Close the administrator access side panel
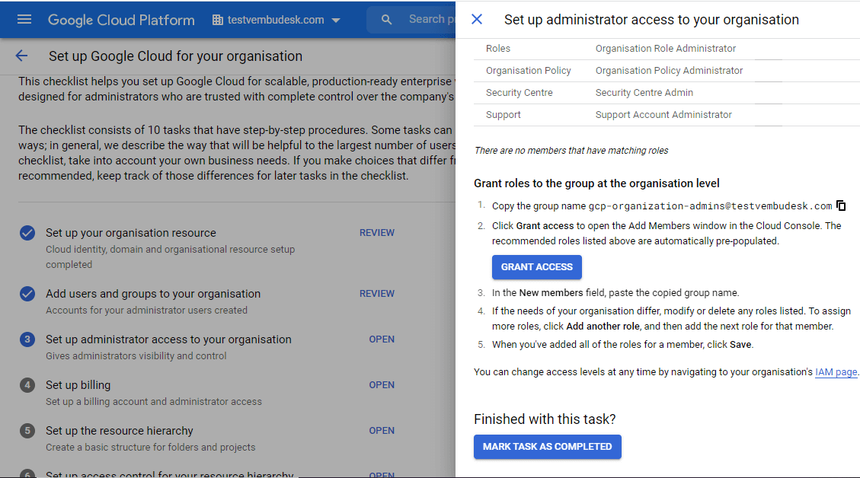860x478 pixels. coord(477,19)
